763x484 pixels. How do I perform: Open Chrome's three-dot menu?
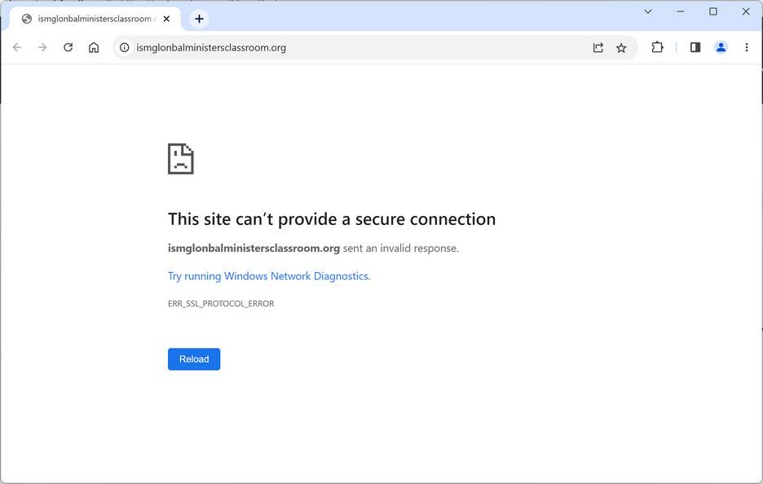[x=746, y=47]
